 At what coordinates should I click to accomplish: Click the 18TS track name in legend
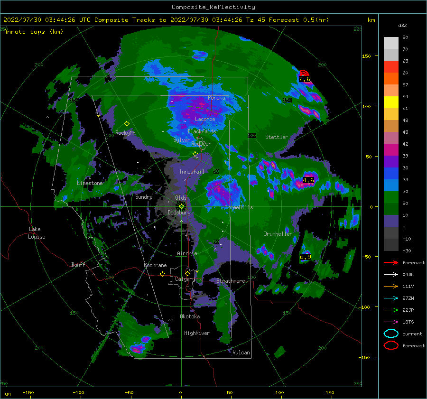[408, 322]
